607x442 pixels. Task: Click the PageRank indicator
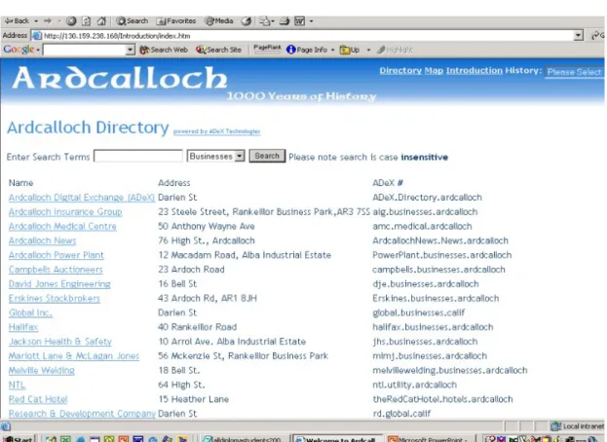(x=267, y=49)
